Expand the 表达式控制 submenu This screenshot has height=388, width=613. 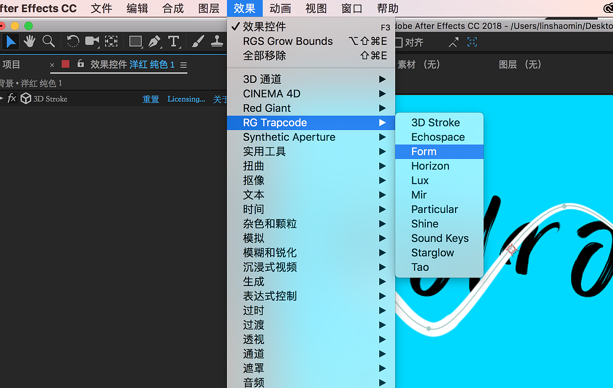(311, 296)
